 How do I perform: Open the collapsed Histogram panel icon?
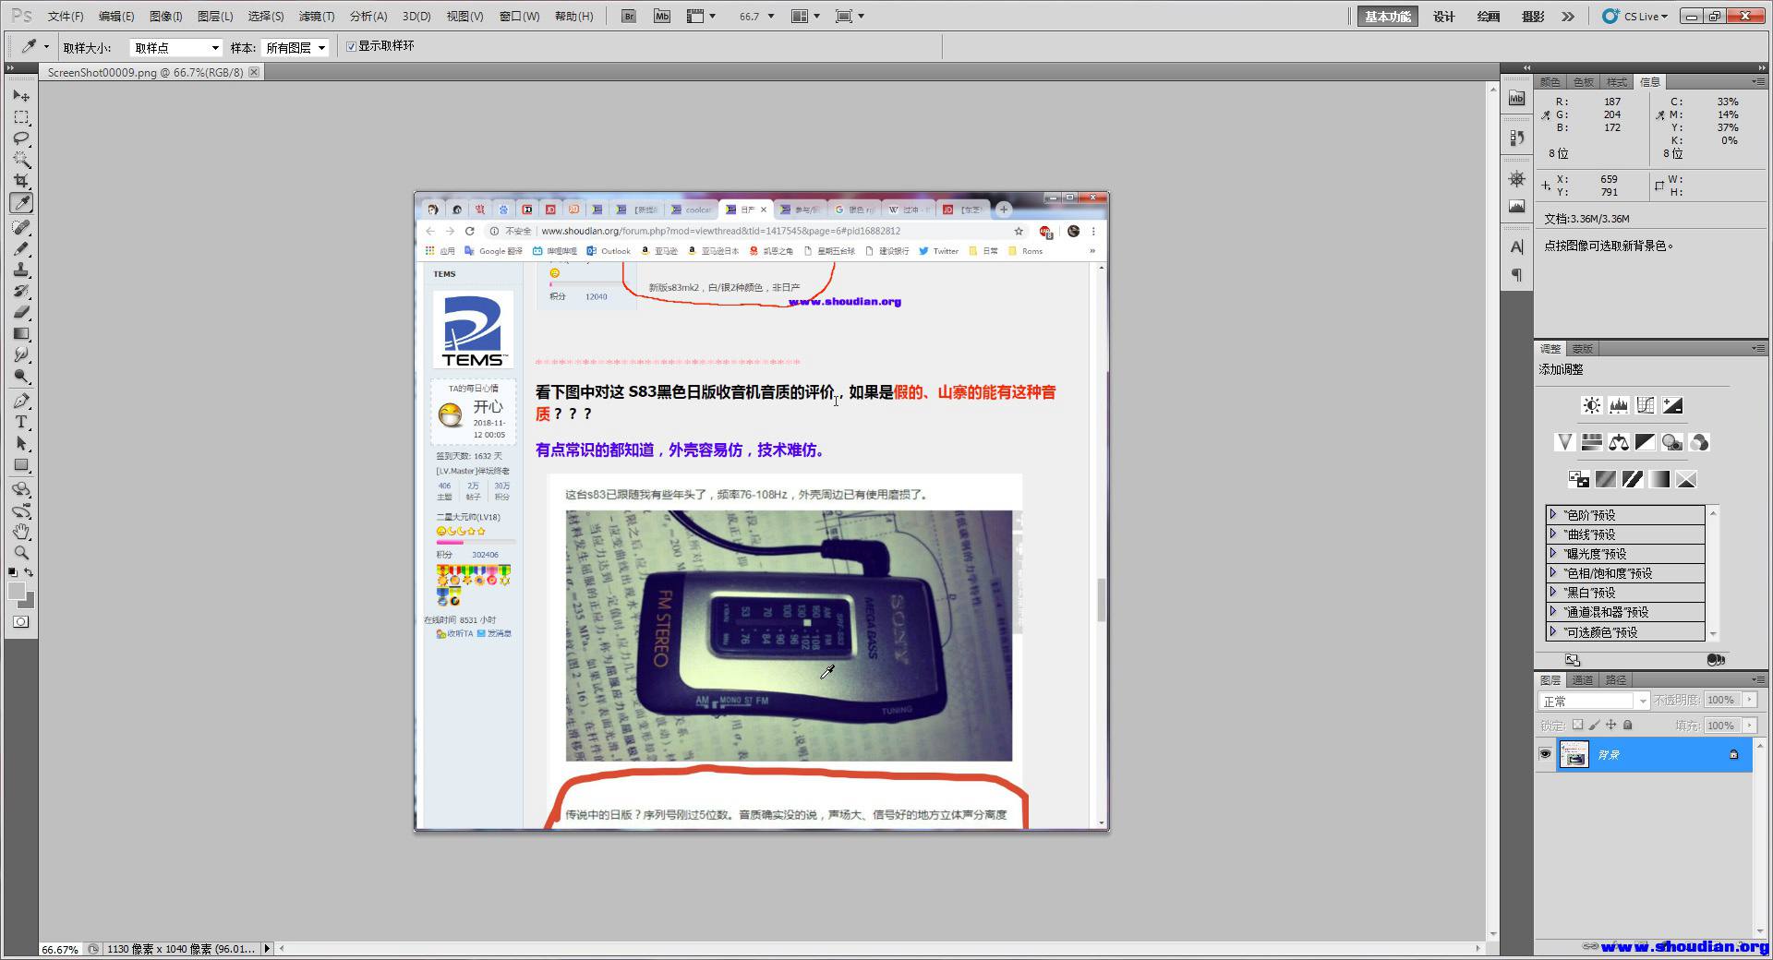click(x=1516, y=207)
